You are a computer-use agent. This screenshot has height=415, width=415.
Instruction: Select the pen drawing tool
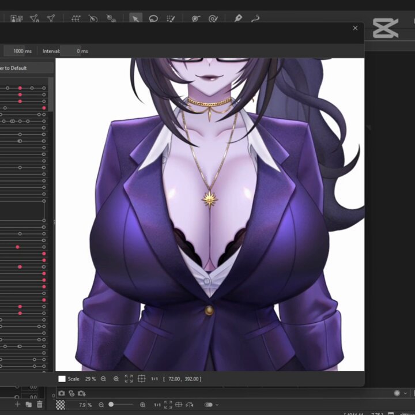pyautogui.click(x=238, y=18)
